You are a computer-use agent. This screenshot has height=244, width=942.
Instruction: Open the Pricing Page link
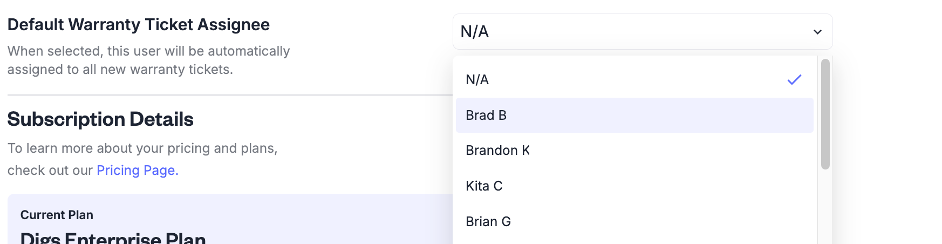(x=137, y=171)
